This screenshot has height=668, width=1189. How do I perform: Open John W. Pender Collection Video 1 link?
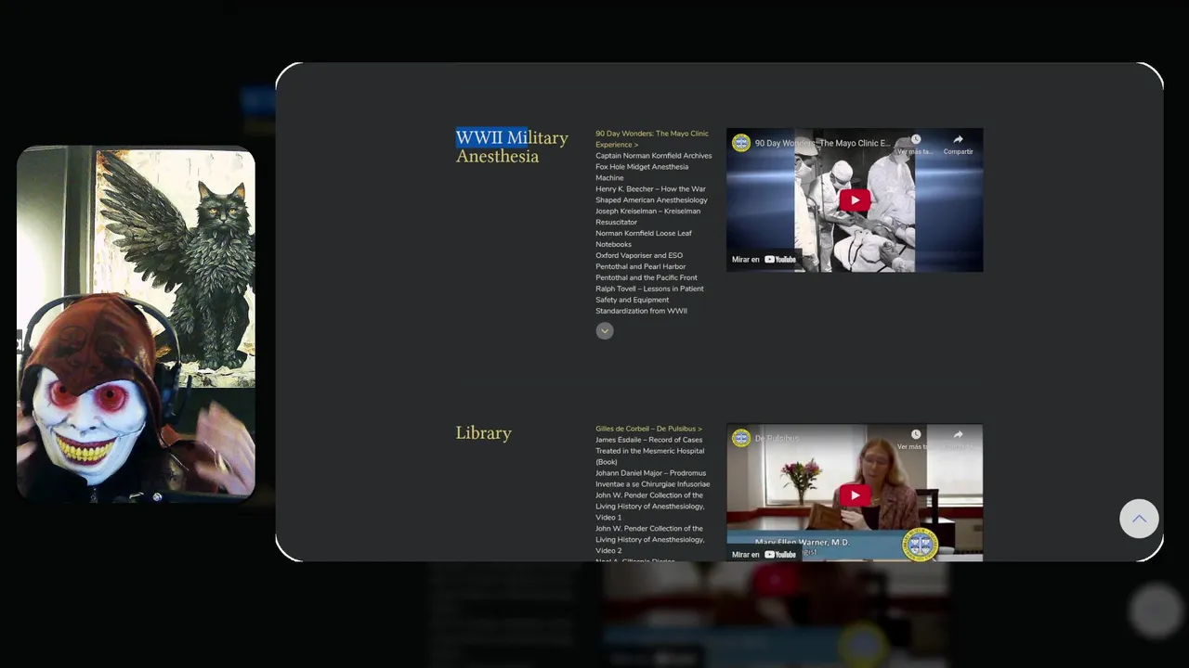pyautogui.click(x=650, y=507)
